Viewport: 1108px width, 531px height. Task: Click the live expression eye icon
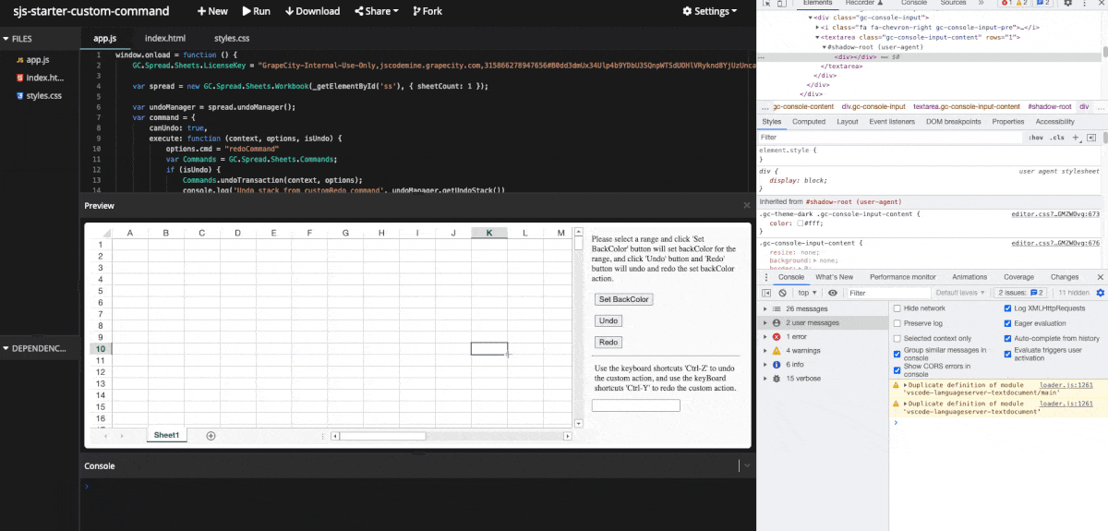tap(833, 293)
